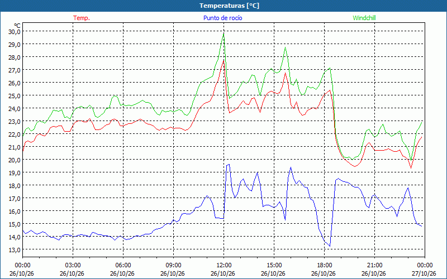Click the 19,0 y-axis value
Screen dimensions: 447x279
[x=14, y=173]
